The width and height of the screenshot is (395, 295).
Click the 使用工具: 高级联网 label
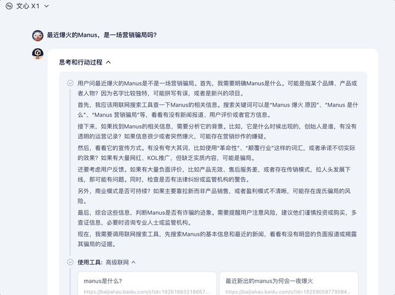click(x=103, y=262)
